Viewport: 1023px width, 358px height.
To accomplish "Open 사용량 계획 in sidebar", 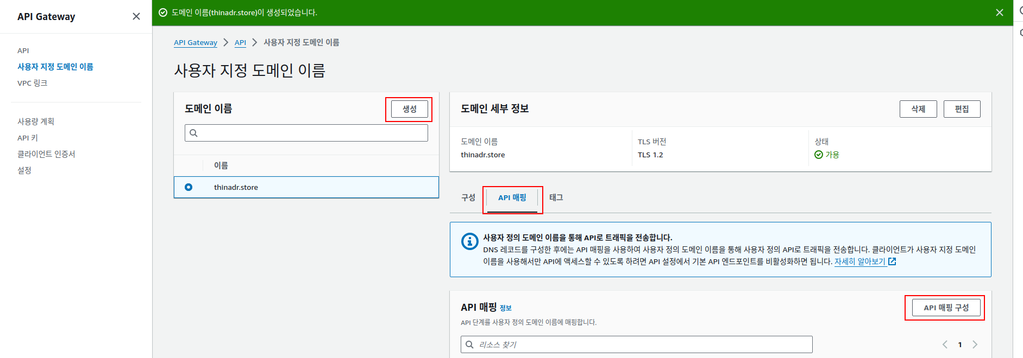I will click(36, 122).
